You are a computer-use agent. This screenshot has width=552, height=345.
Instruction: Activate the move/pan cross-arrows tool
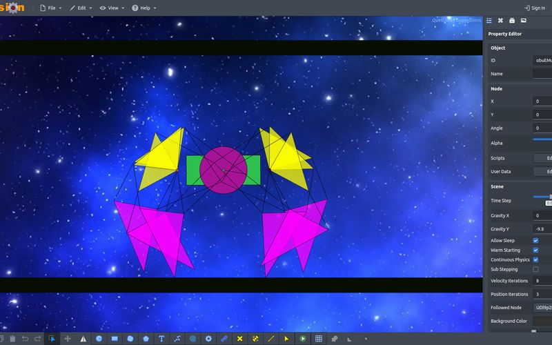[68, 339]
